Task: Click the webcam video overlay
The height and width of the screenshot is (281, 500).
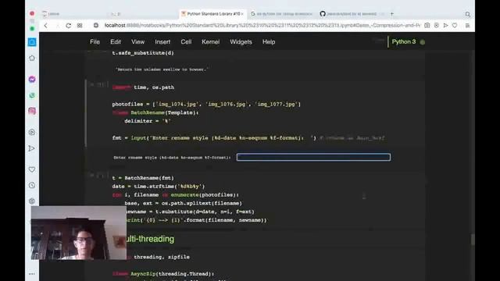Action: [79, 233]
